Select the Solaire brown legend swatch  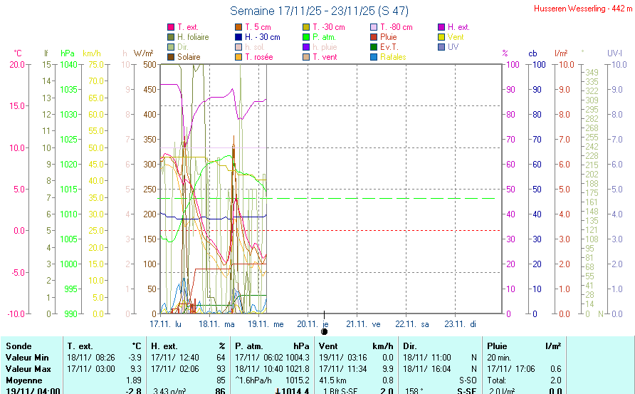point(171,57)
